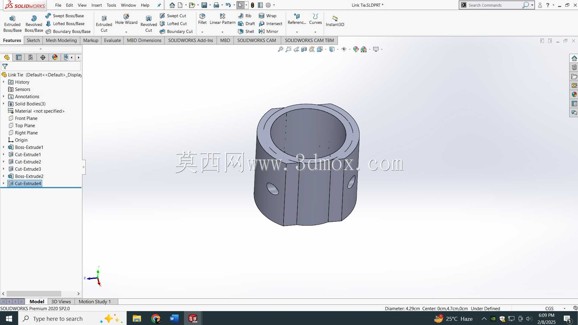
Task: Toggle the Select cursor tool
Action: pos(240,5)
